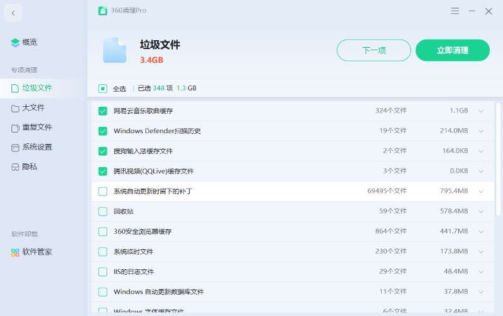Expand 系统临时文件 row chevron
Viewport: 503px width, 316px height.
481,252
